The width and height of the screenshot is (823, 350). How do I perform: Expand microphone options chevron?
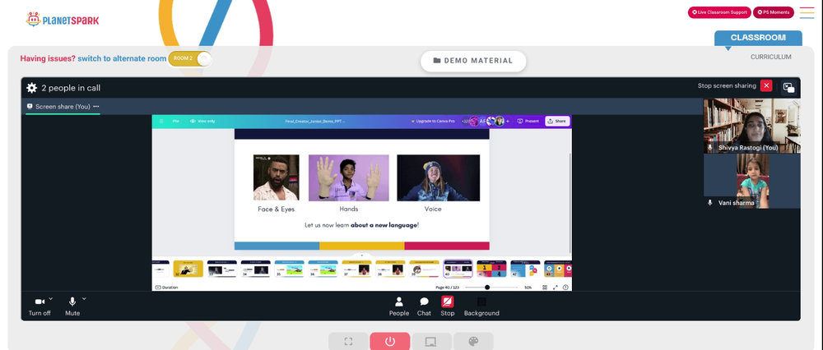coord(84,299)
